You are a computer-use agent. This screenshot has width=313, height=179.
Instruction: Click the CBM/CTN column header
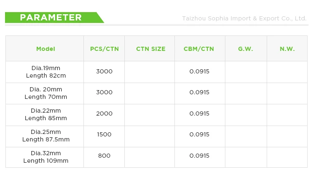(199, 49)
